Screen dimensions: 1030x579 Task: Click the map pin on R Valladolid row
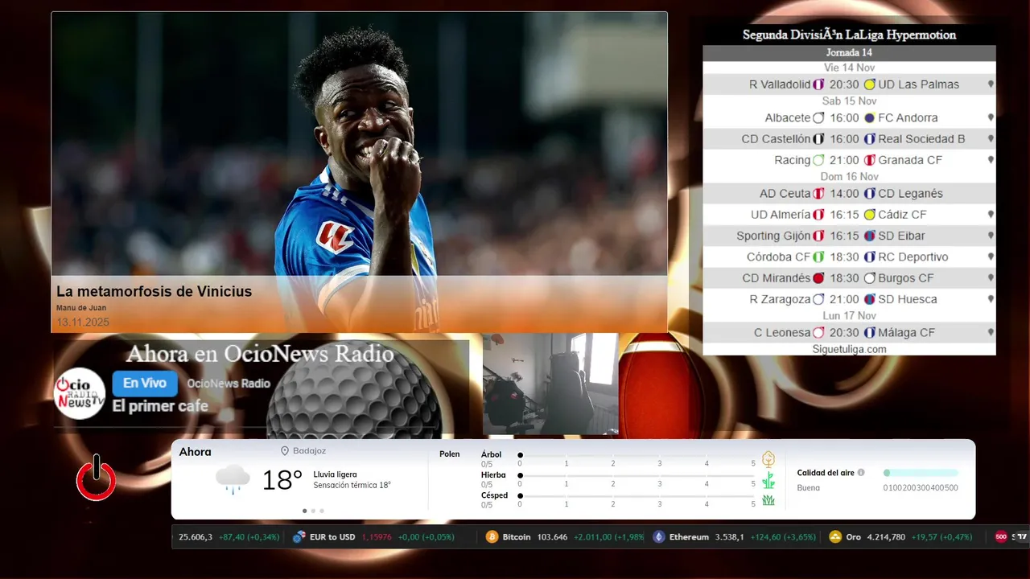[991, 84]
